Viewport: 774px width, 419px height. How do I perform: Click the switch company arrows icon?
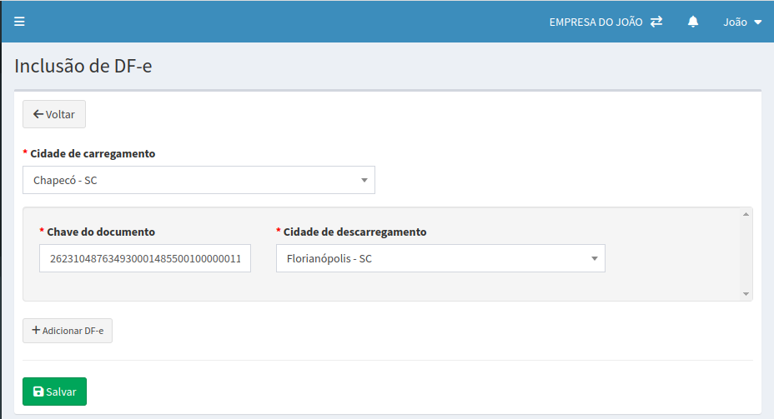656,22
